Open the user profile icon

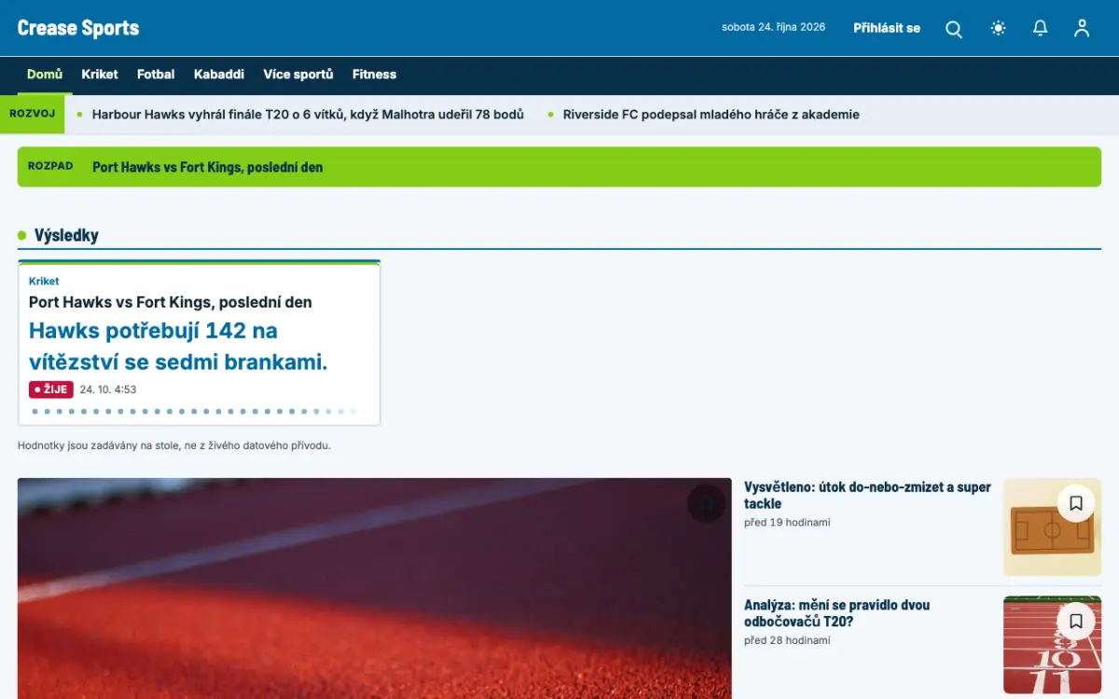tap(1082, 28)
